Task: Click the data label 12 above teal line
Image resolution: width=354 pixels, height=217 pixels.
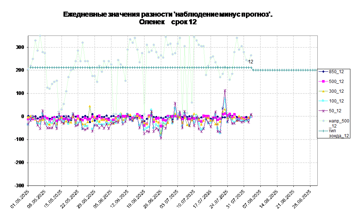Action: [x=250, y=62]
